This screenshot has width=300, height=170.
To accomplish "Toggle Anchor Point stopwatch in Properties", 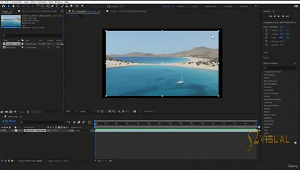I will tap(266, 30).
